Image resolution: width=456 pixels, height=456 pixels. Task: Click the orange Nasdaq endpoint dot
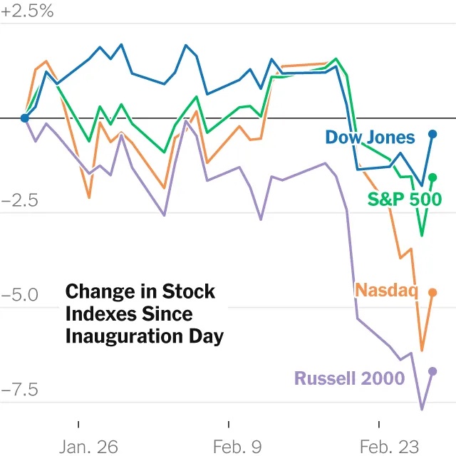coord(432,293)
